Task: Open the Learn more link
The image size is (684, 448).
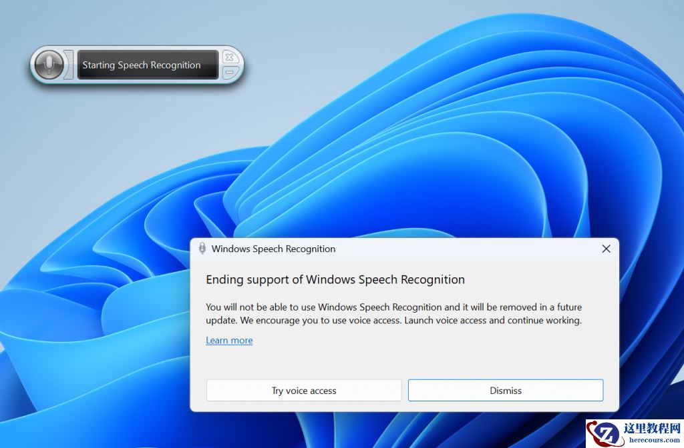Action: point(229,340)
